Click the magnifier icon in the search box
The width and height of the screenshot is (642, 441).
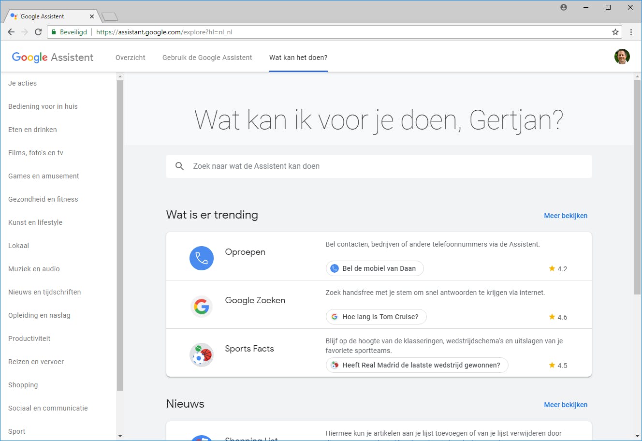[x=180, y=166]
